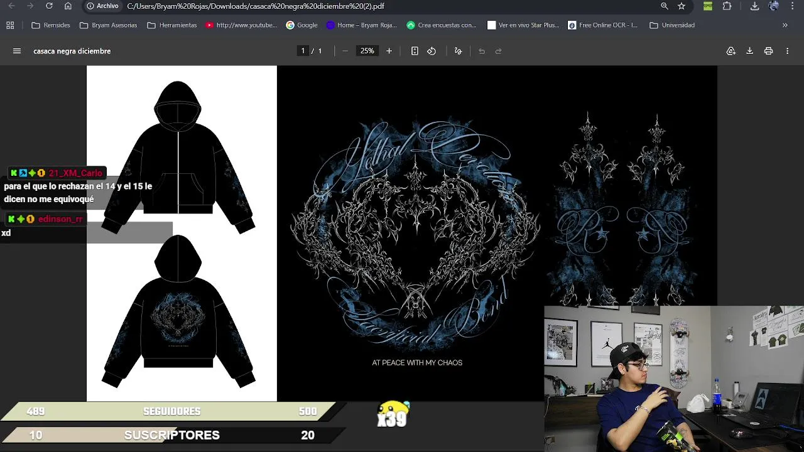Open the Free Online OCR bookmark
Viewport: 804px width, 452px height.
coord(603,25)
